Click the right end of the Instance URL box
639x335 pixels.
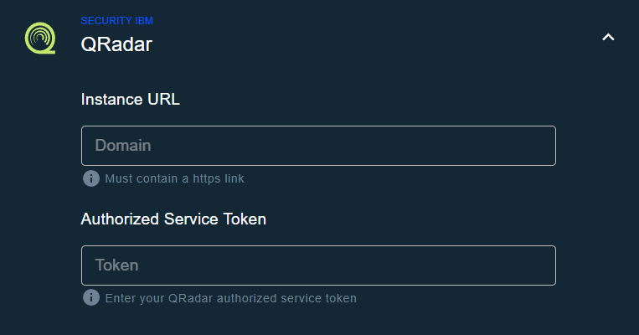click(536, 146)
